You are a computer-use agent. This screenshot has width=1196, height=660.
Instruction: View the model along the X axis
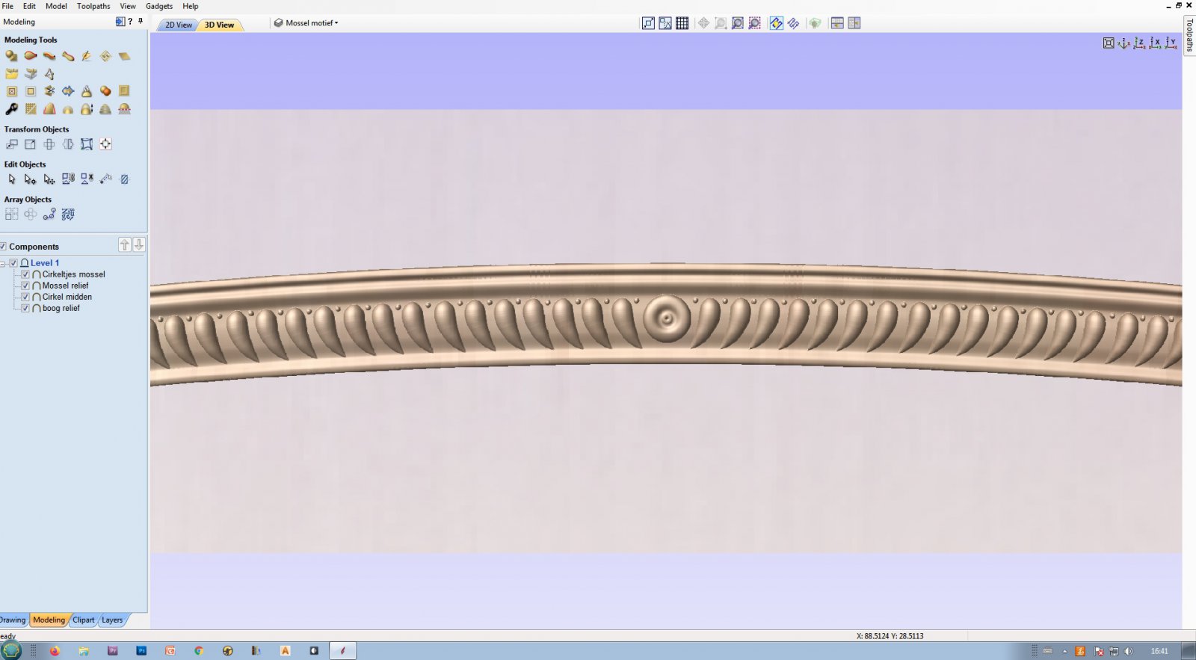(x=1155, y=43)
